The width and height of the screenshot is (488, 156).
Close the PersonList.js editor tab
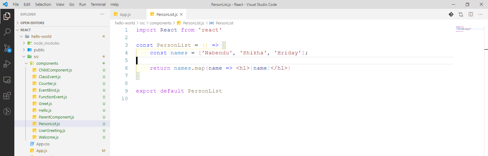coord(181,14)
